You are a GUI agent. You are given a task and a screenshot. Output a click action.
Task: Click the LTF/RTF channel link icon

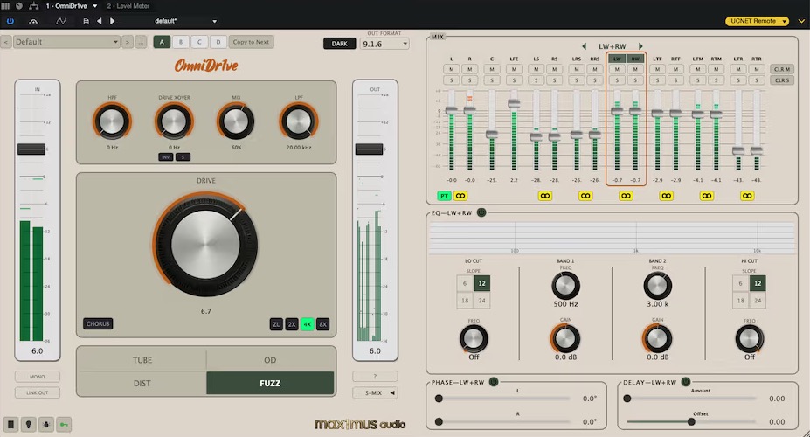pyautogui.click(x=667, y=196)
